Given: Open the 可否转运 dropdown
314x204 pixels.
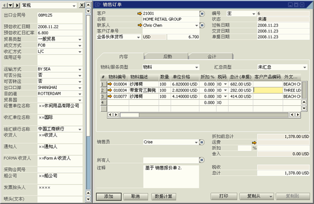Looking at the screenshot, I should click(x=80, y=81).
